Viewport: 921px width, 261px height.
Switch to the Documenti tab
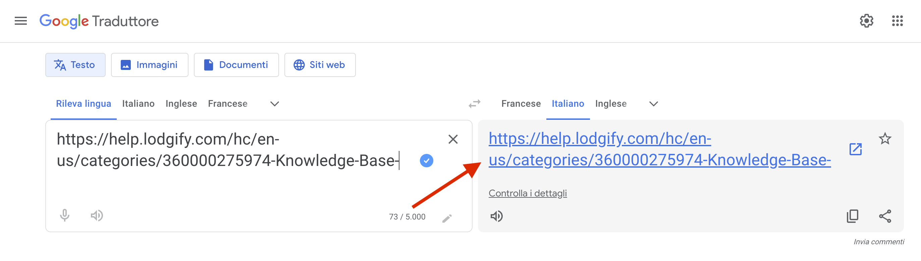pyautogui.click(x=236, y=65)
